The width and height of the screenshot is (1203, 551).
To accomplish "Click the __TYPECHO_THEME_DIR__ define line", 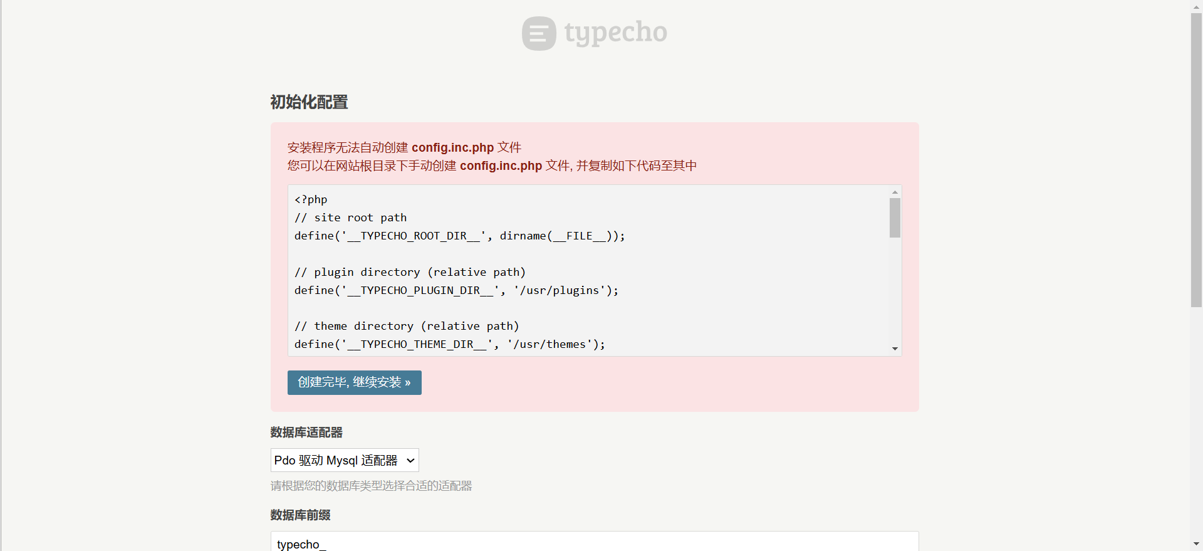I will (449, 344).
